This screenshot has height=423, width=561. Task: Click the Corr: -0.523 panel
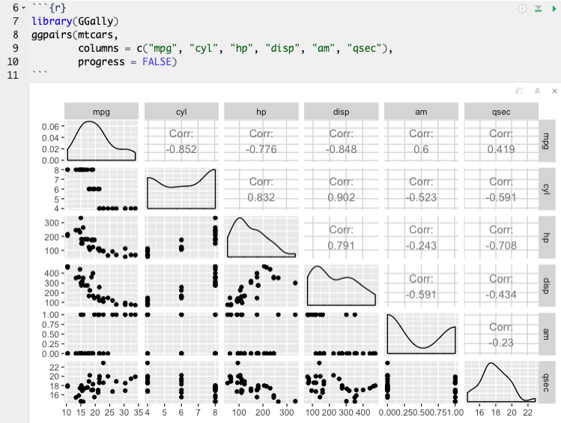click(421, 189)
